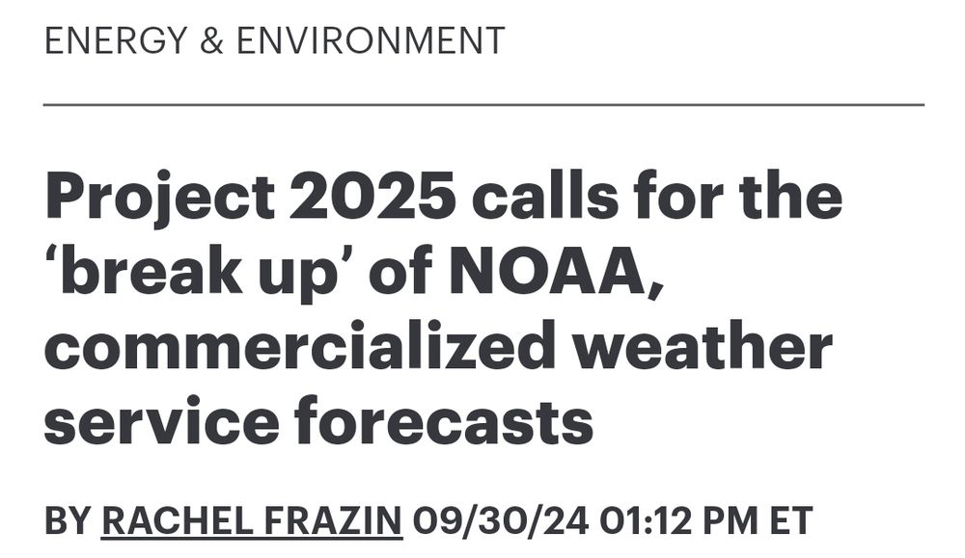The width and height of the screenshot is (965, 558).
Task: Click the word "ENVIRONMENT" in the section label
Action: [370, 40]
